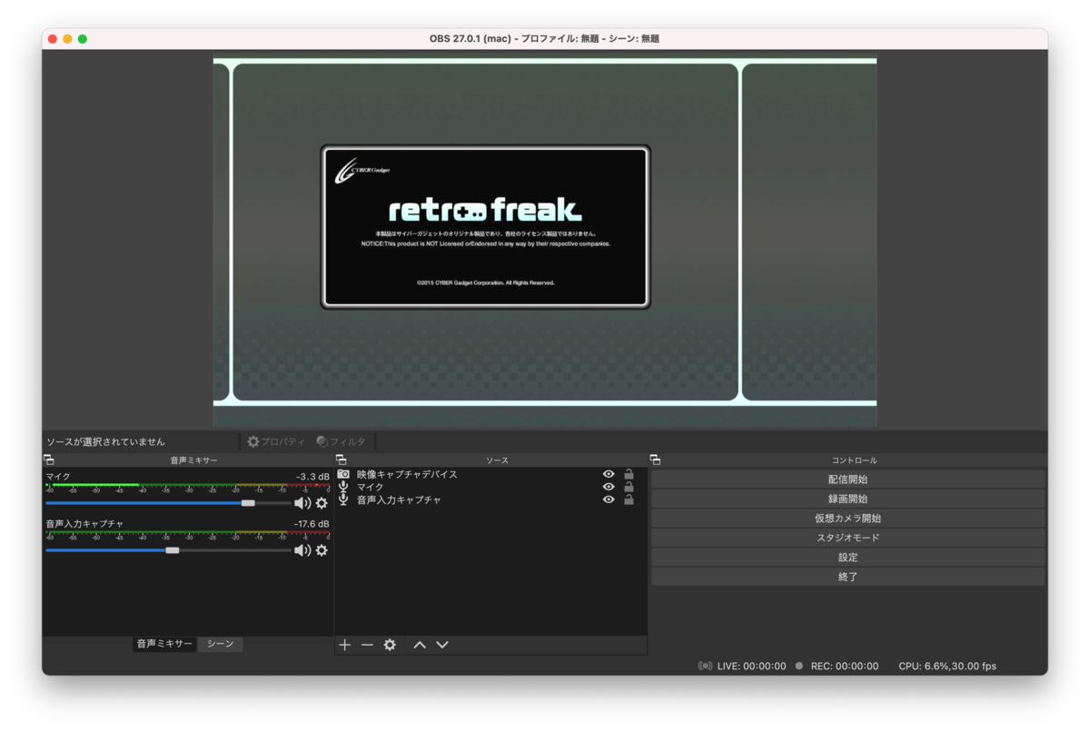The width and height of the screenshot is (1090, 731).
Task: Switch to the 音声ミキサー tab
Action: click(164, 644)
